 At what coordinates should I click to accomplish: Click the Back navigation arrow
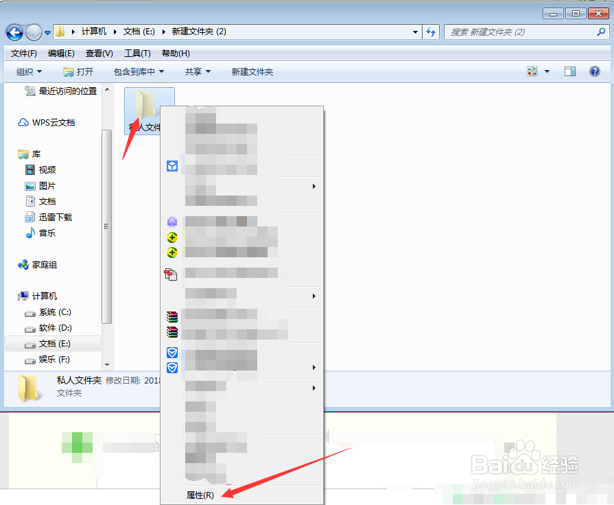15,32
